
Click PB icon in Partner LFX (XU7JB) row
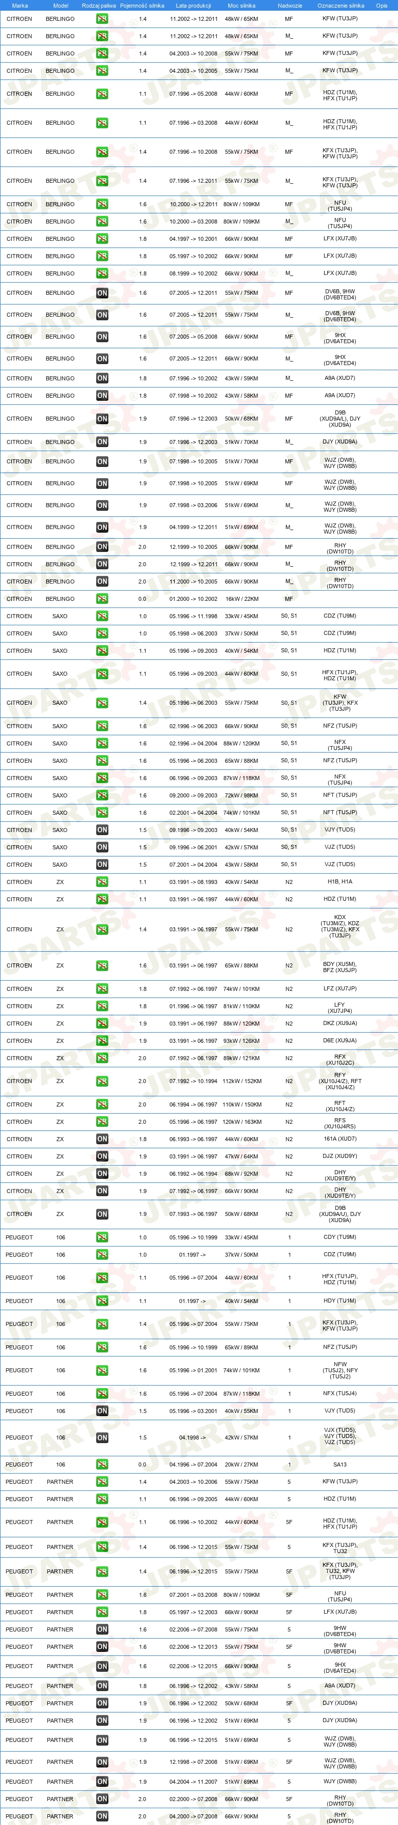102,1613
